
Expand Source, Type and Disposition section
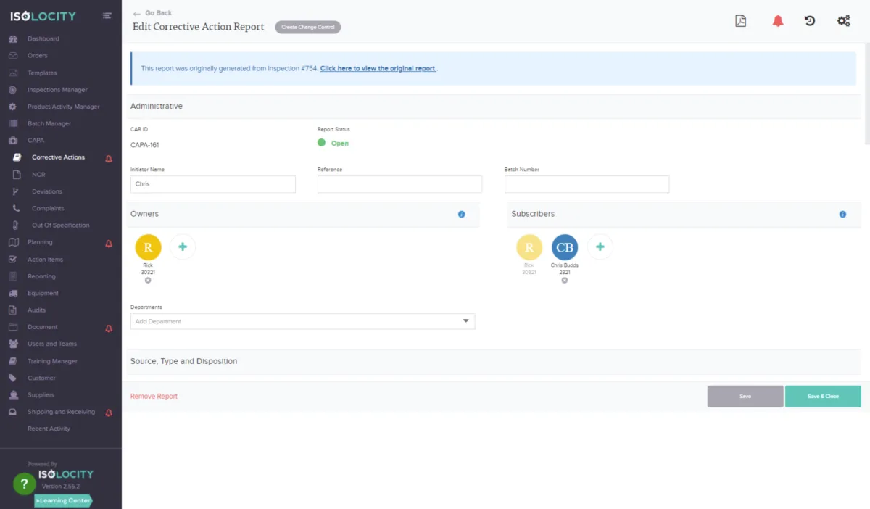coord(494,361)
